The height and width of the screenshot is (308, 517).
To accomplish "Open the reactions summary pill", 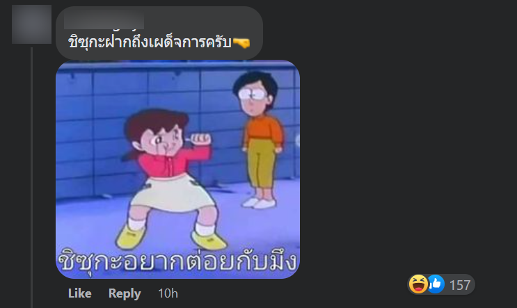I will coord(441,284).
